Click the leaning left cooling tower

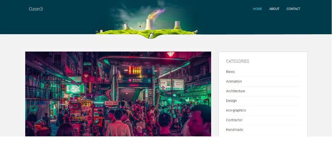tap(126, 27)
